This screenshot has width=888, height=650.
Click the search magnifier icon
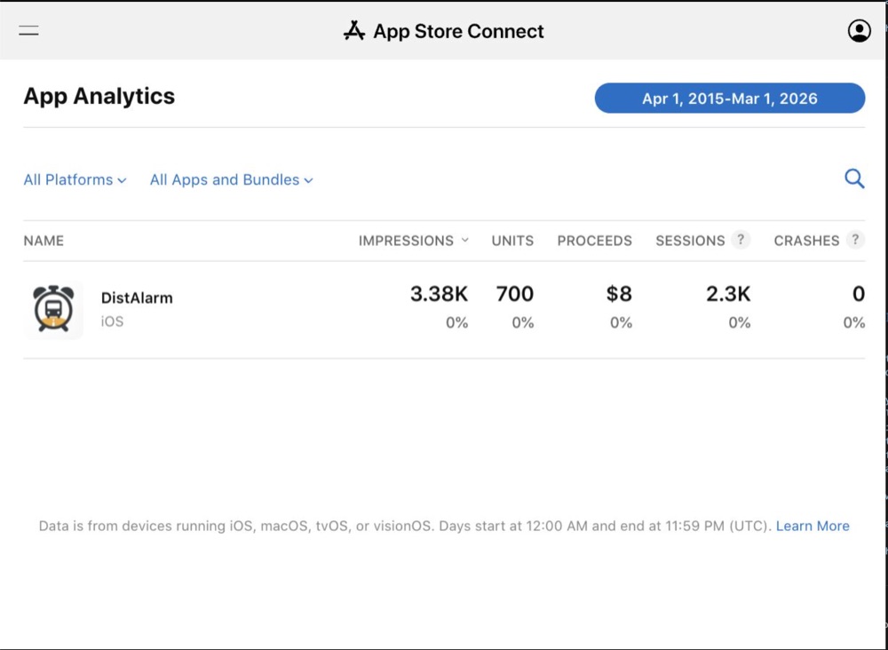[x=854, y=178]
